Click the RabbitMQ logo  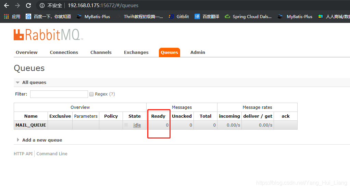(48, 35)
